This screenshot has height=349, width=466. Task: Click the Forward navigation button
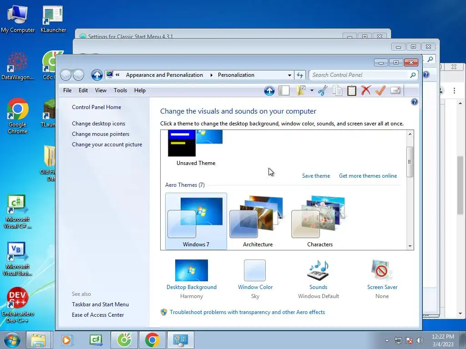coord(78,75)
